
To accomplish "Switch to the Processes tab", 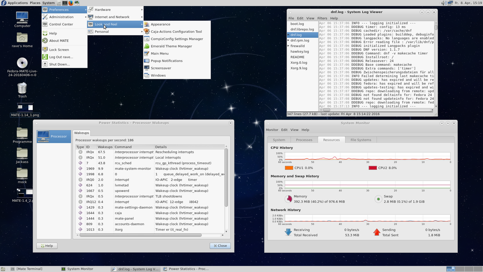I will [304, 140].
